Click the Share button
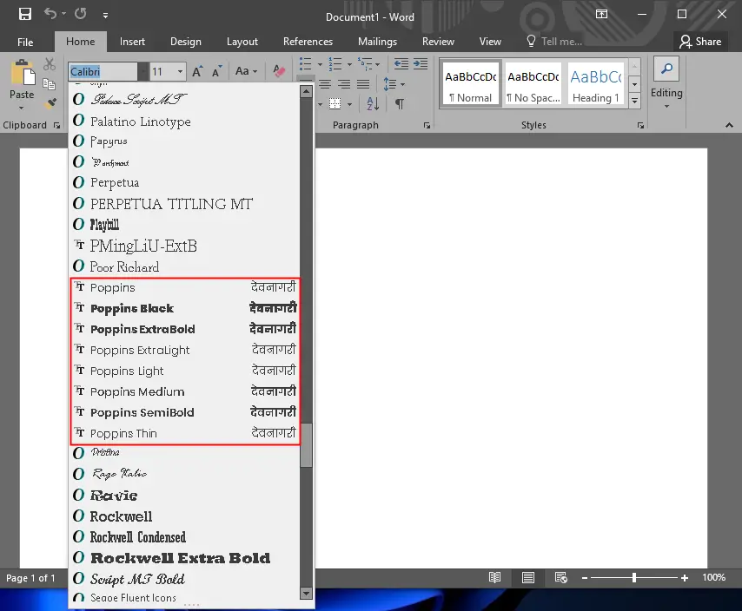The width and height of the screenshot is (742, 611). (x=700, y=42)
